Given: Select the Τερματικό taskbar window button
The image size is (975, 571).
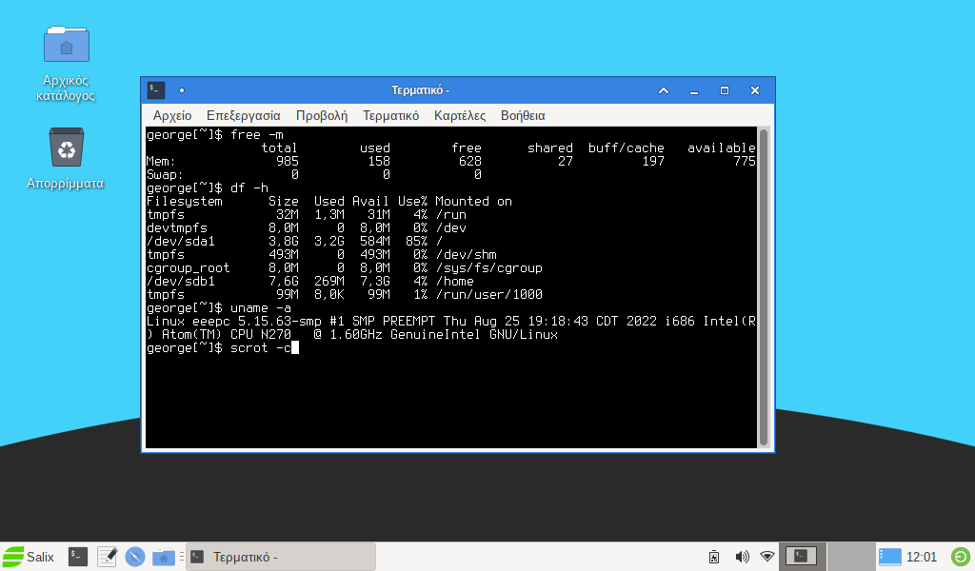Looking at the screenshot, I should point(281,557).
